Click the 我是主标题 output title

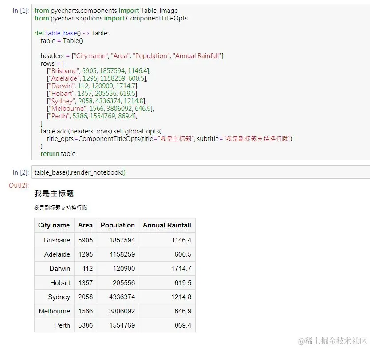[54, 194]
